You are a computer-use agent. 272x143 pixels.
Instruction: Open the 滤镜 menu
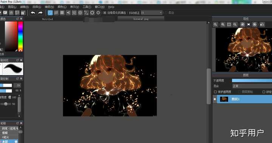tap(25, 7)
